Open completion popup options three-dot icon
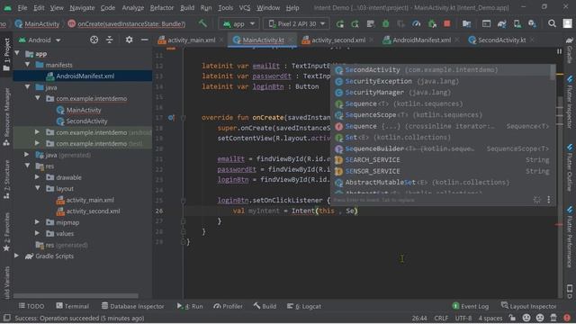The image size is (576, 324). click(548, 200)
